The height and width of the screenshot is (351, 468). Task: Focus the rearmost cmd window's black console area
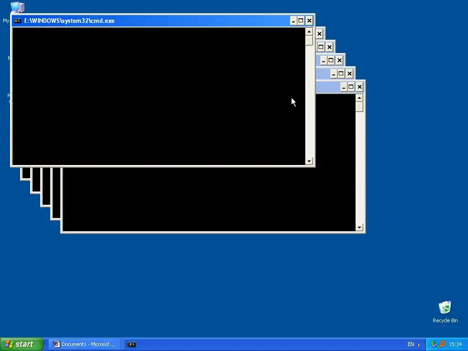pyautogui.click(x=209, y=199)
